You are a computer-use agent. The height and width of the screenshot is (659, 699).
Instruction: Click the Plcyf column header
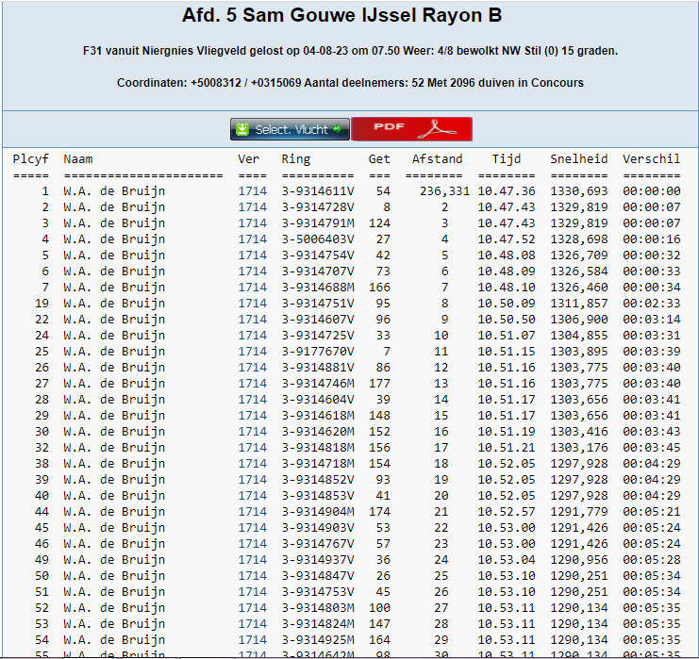click(31, 159)
